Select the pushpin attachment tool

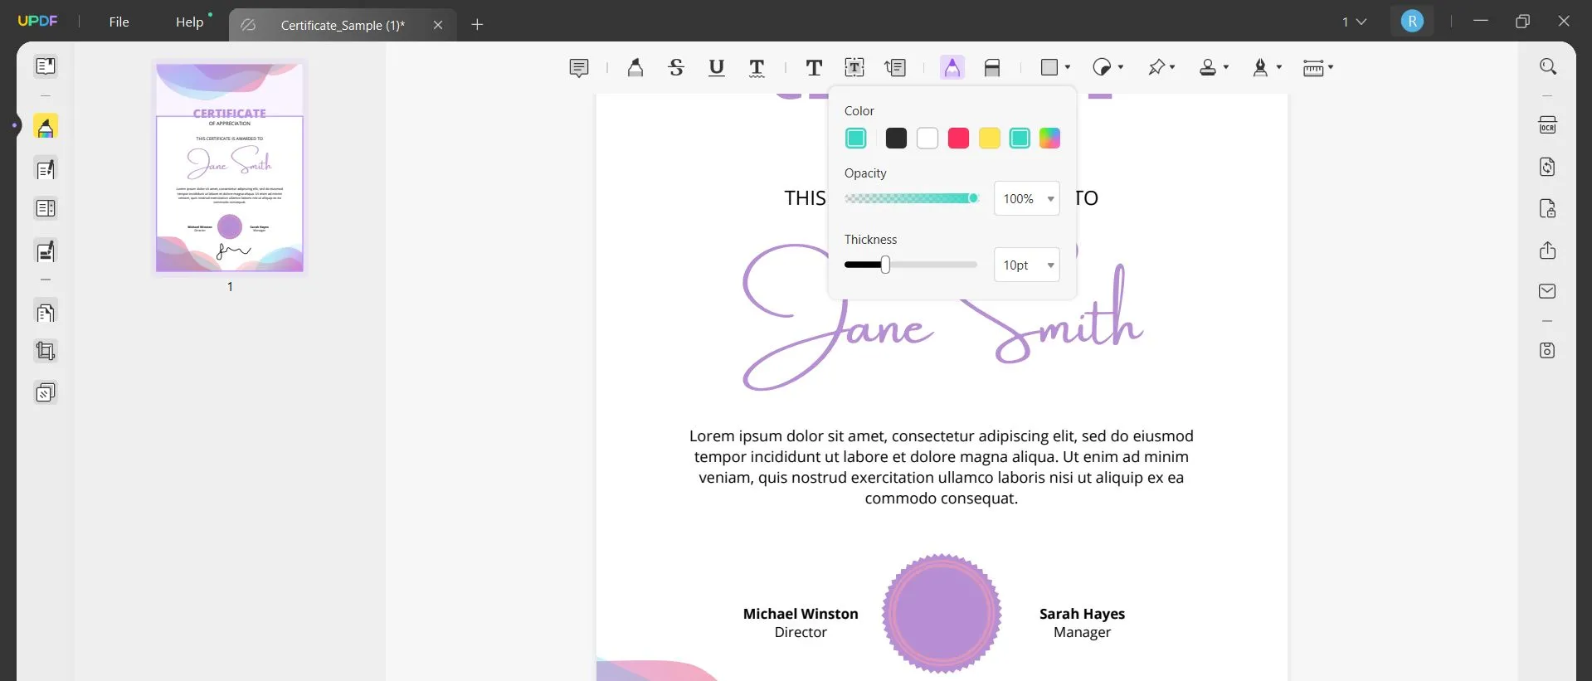point(1156,67)
